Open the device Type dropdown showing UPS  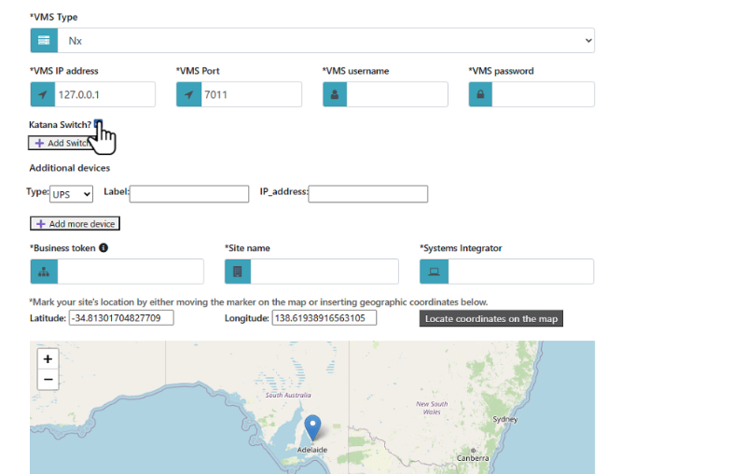click(x=72, y=194)
